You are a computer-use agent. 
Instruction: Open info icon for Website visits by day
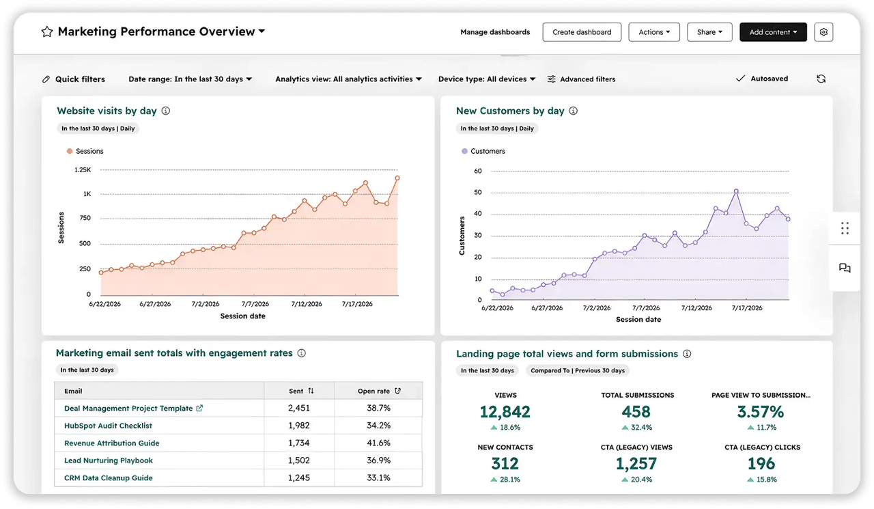tap(166, 111)
